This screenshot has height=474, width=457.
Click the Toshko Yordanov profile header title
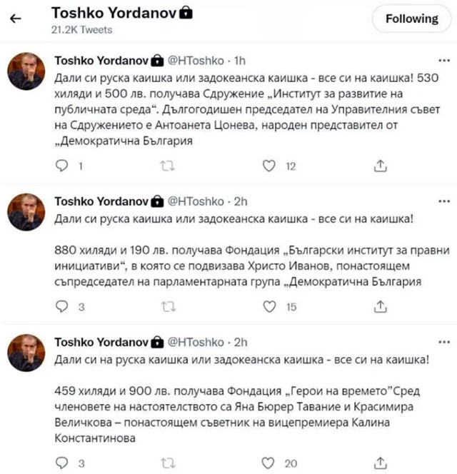[101, 14]
